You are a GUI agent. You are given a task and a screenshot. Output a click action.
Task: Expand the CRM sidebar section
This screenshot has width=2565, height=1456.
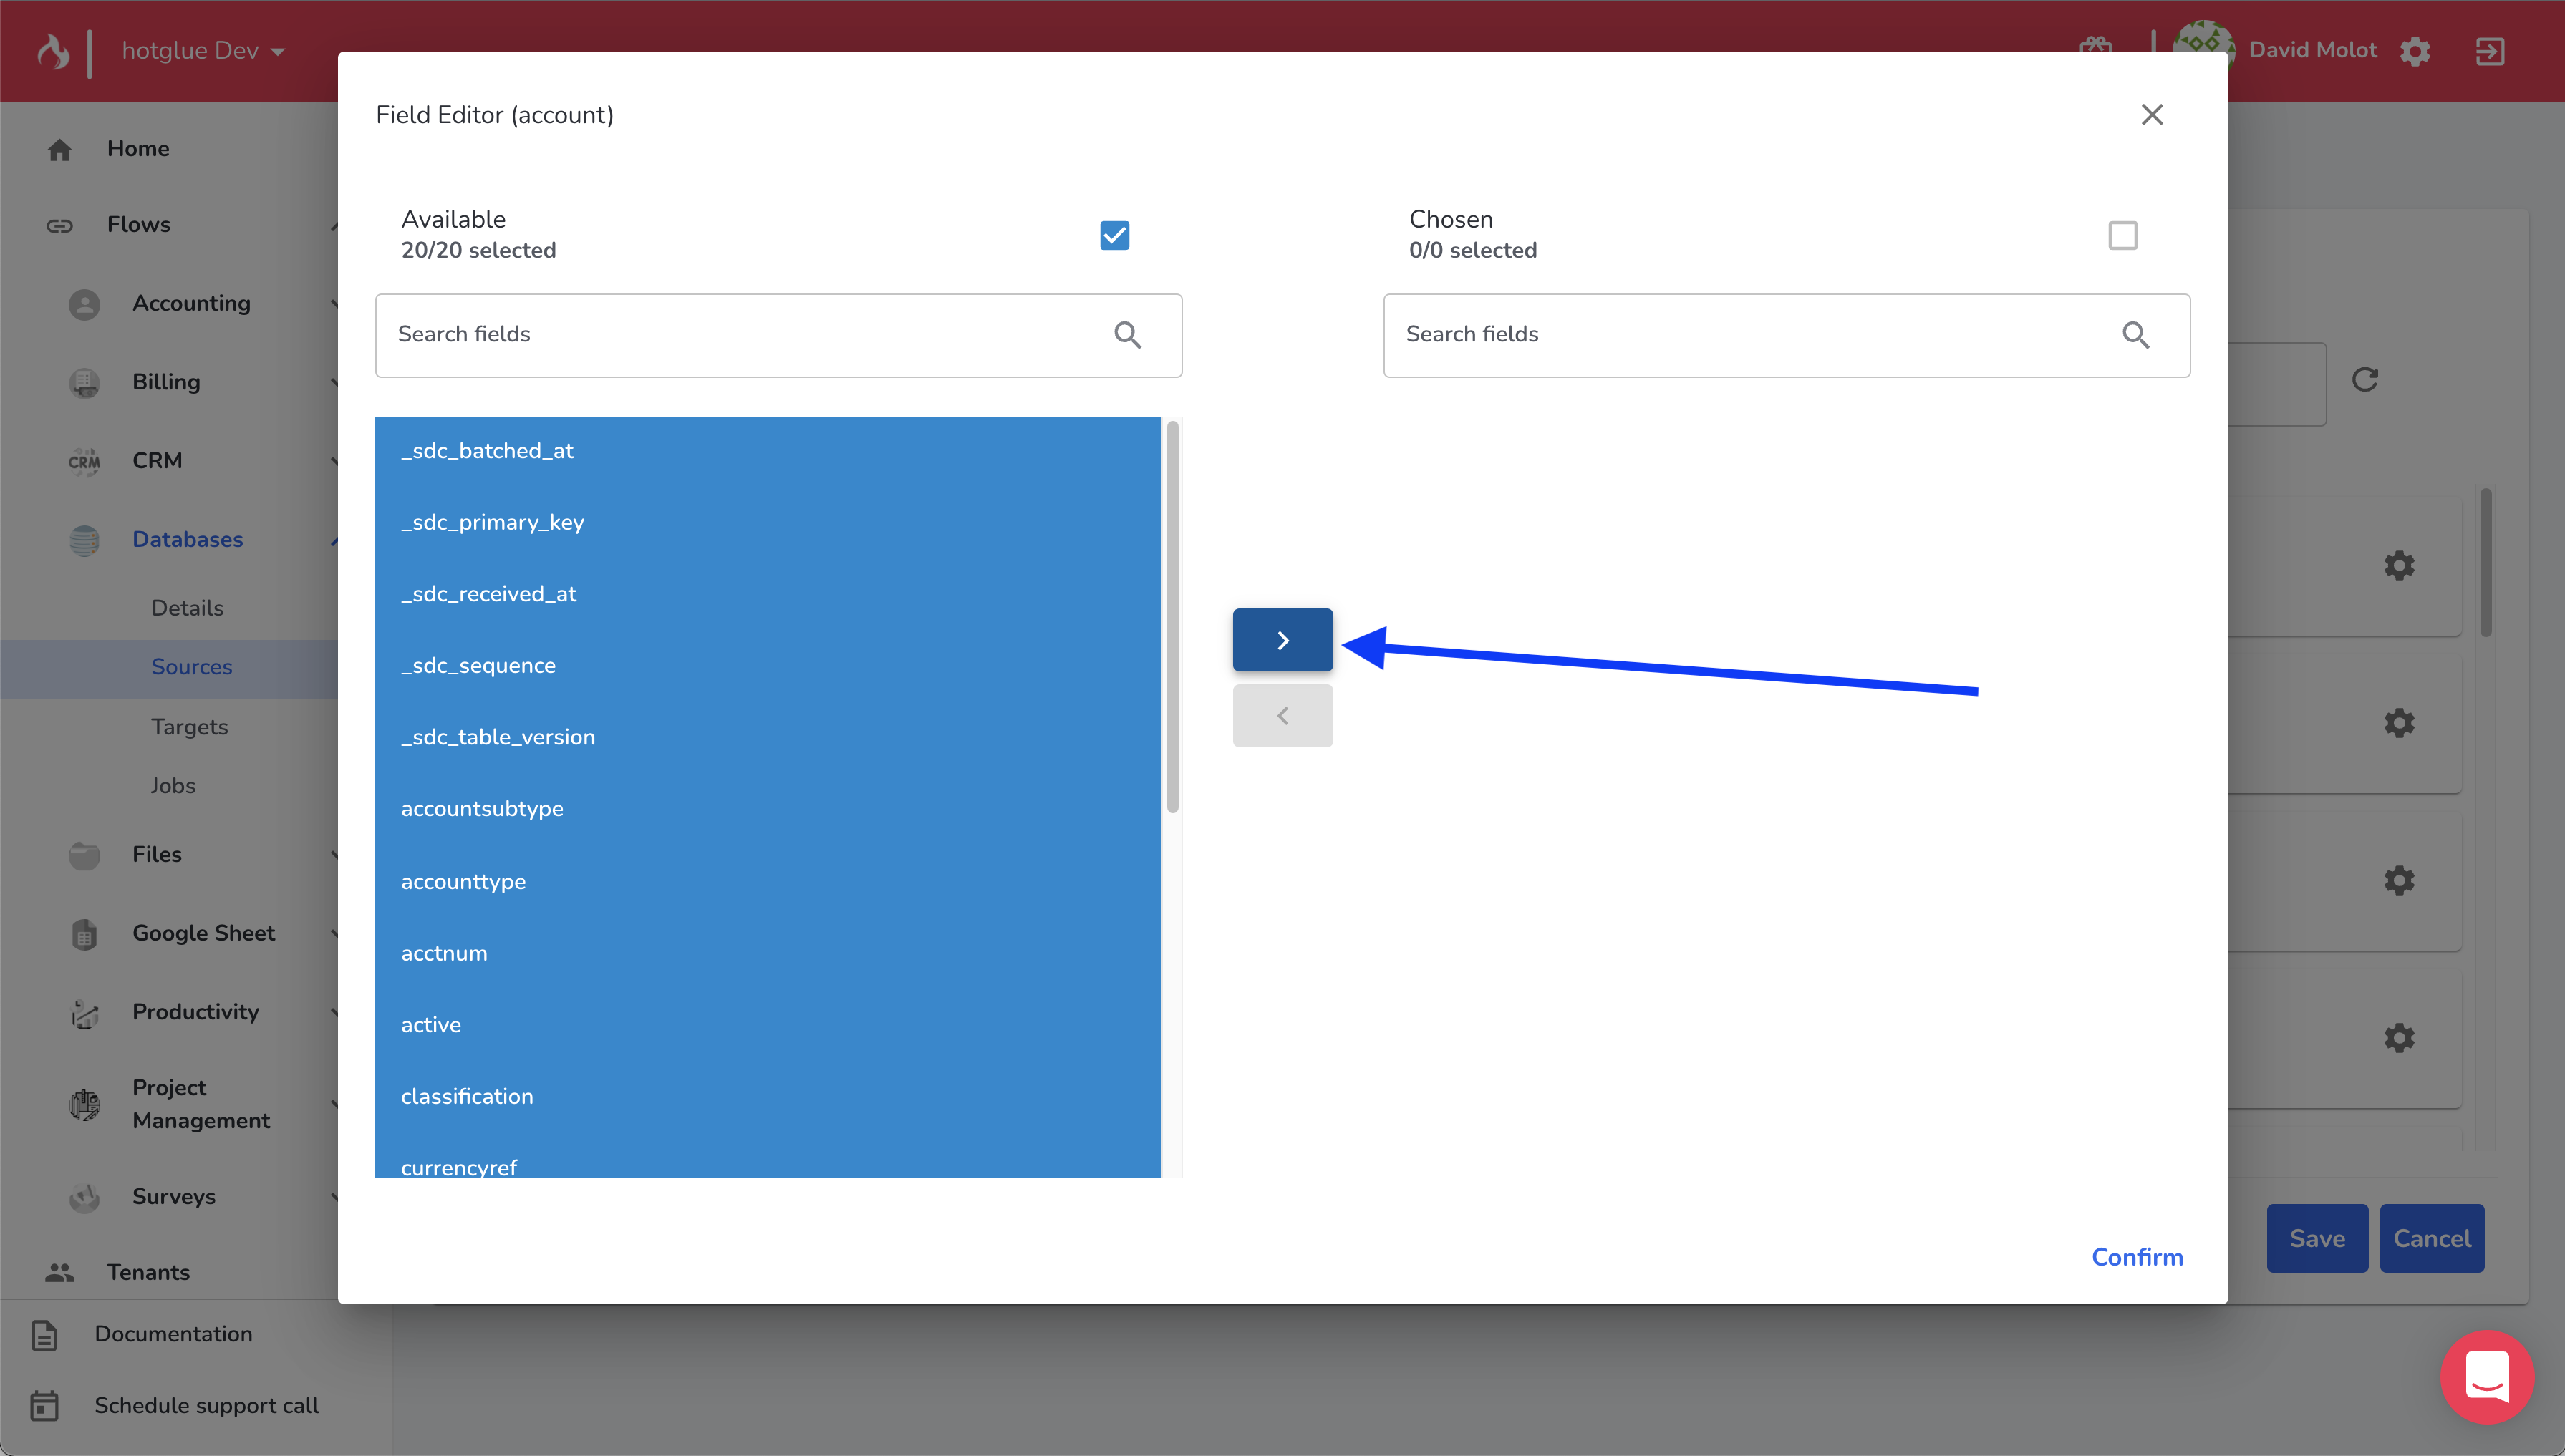(157, 461)
